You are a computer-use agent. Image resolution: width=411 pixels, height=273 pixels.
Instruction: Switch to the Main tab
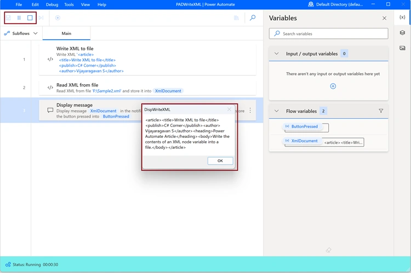(66, 33)
